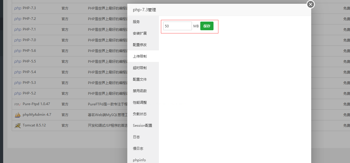Open PHP-7.0 software entry name
350x163 pixels.
click(29, 40)
